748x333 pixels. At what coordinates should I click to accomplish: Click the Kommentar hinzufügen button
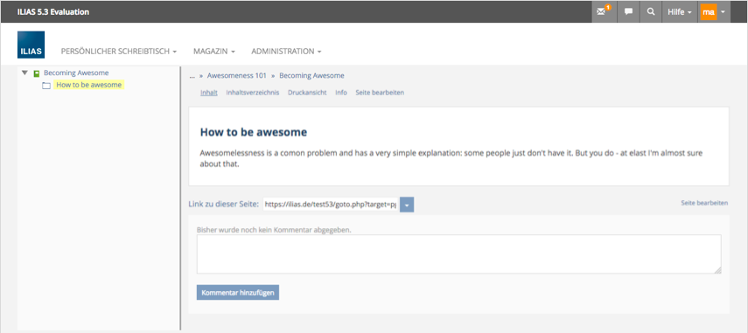[238, 293]
